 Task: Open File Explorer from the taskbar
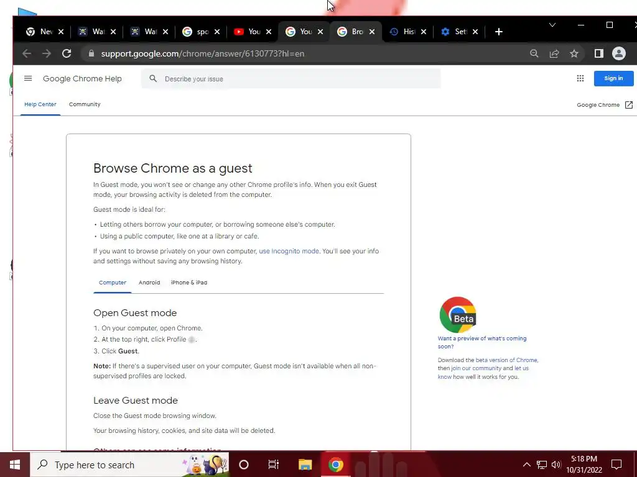pyautogui.click(x=305, y=465)
